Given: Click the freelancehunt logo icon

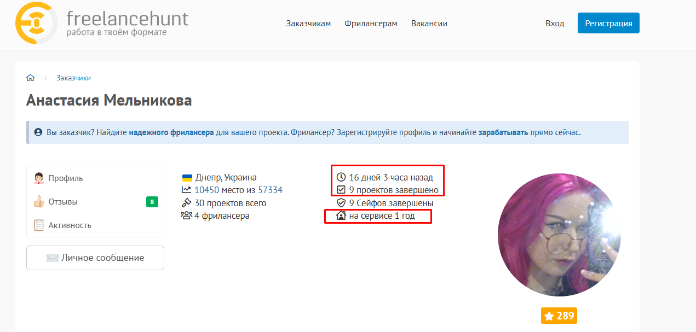Looking at the screenshot, I should [36, 24].
